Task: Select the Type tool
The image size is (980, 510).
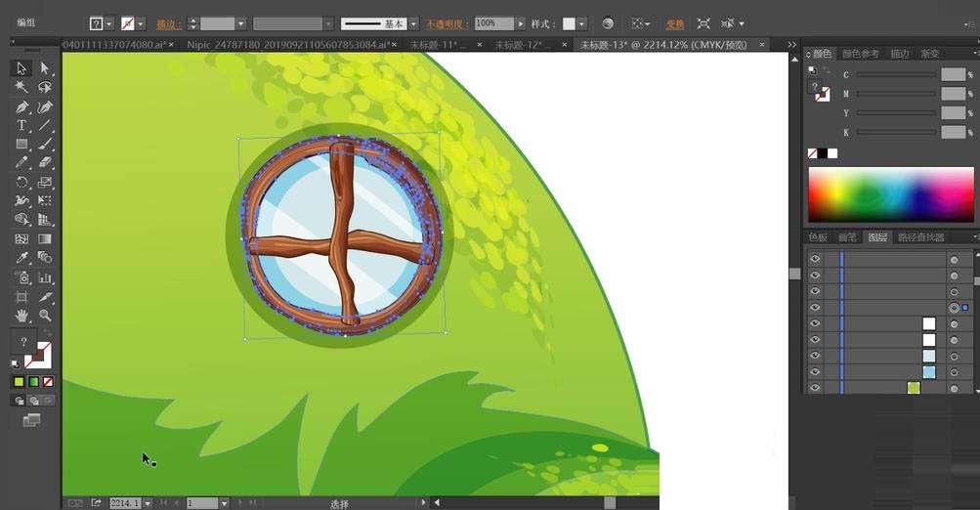Action: pyautogui.click(x=21, y=126)
